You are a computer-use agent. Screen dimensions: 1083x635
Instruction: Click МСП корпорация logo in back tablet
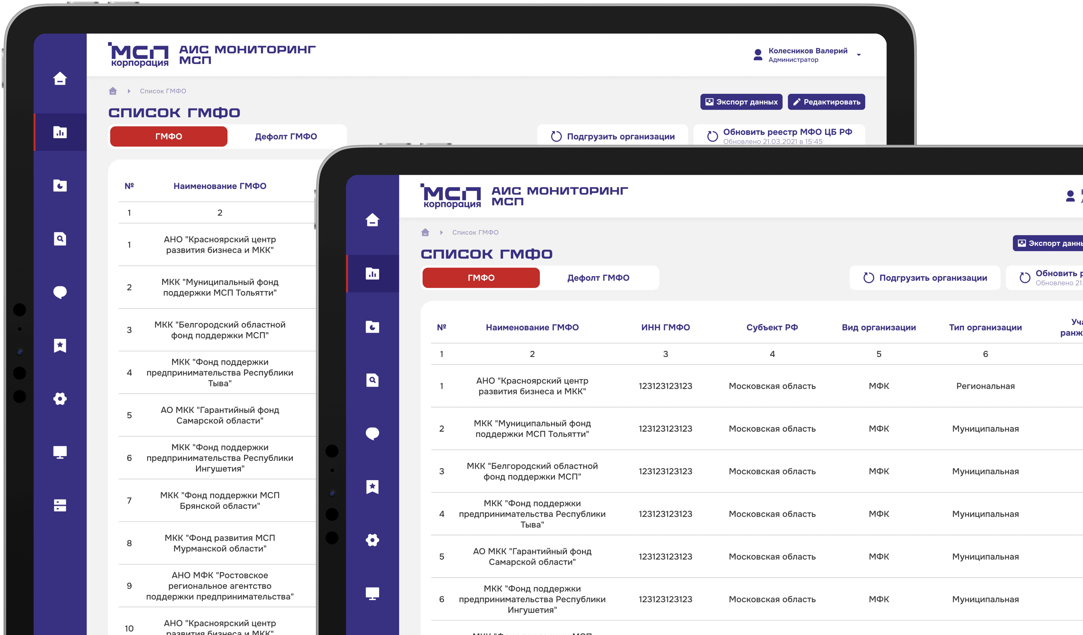(x=138, y=55)
